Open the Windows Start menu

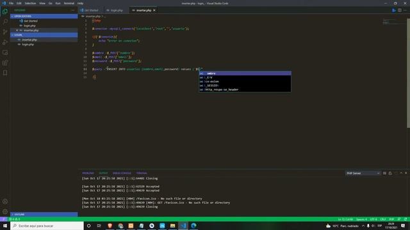coord(5,226)
